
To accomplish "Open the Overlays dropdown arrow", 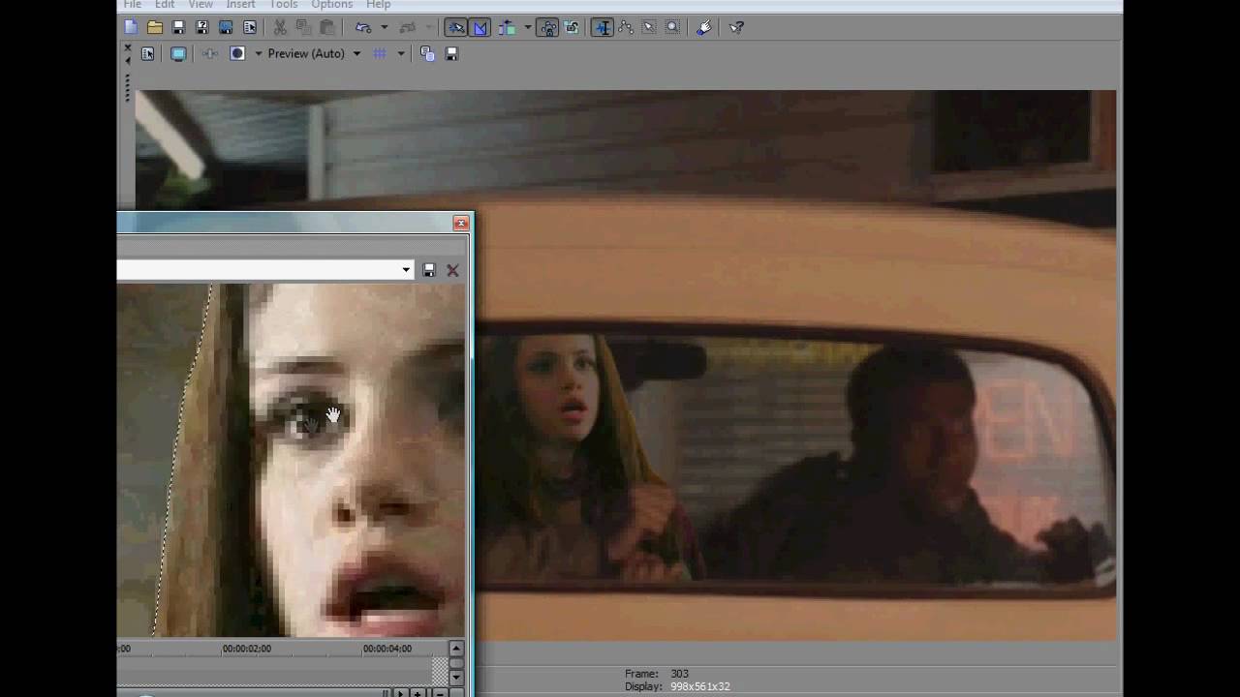I will pyautogui.click(x=400, y=53).
